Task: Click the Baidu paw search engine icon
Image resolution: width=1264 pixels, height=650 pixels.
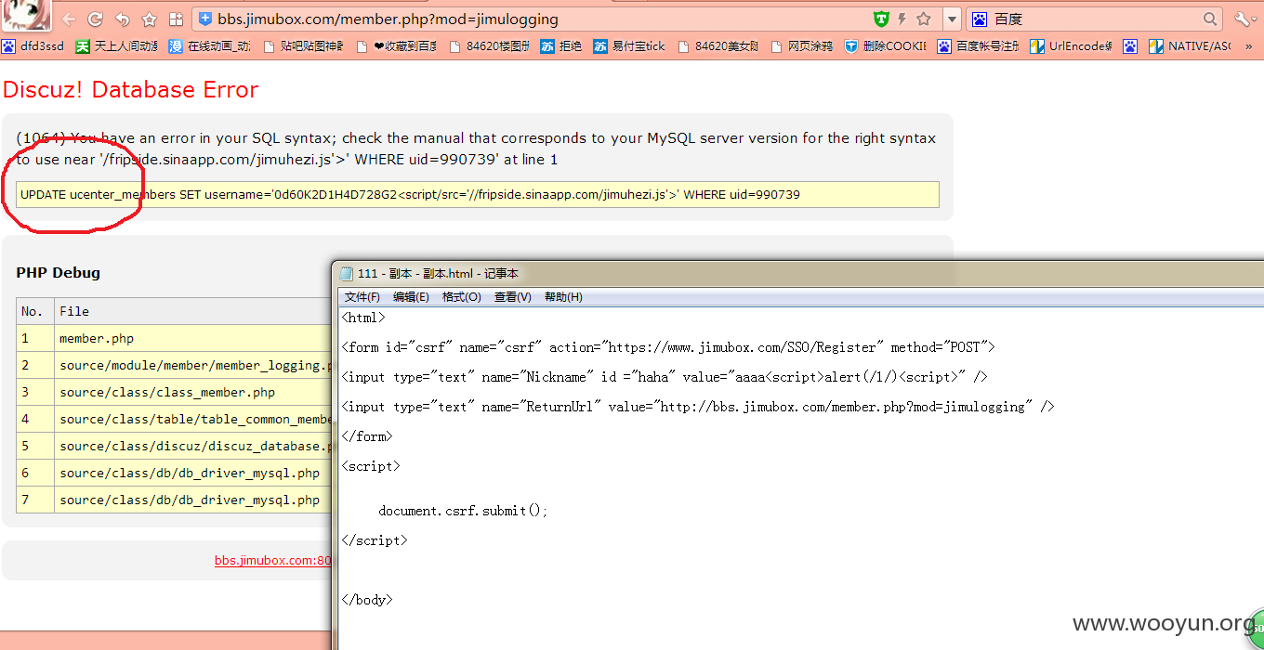Action: coord(979,19)
